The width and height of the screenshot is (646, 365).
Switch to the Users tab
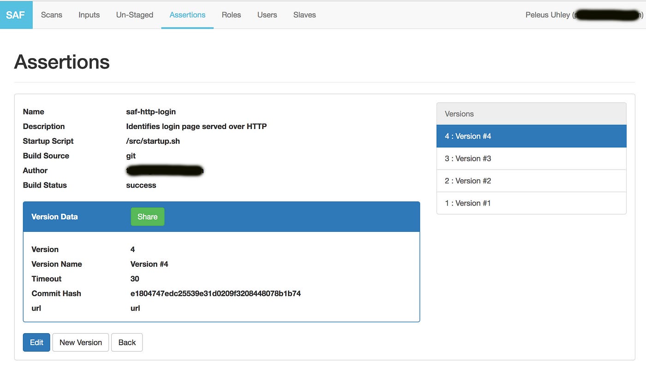point(267,14)
